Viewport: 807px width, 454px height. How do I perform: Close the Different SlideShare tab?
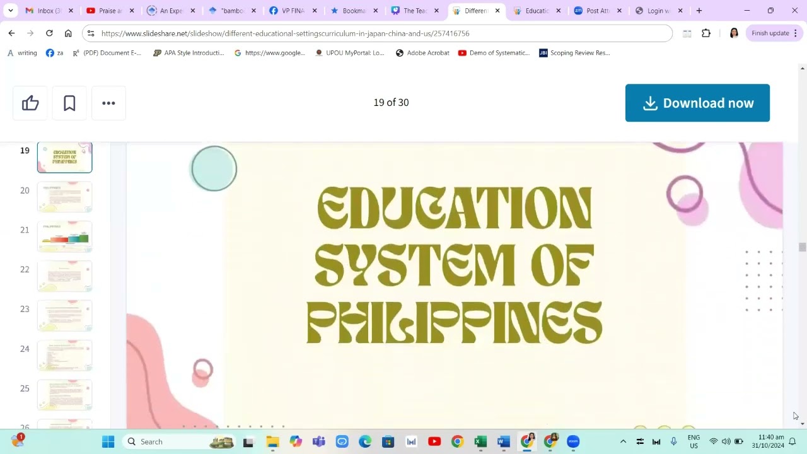pos(497,11)
